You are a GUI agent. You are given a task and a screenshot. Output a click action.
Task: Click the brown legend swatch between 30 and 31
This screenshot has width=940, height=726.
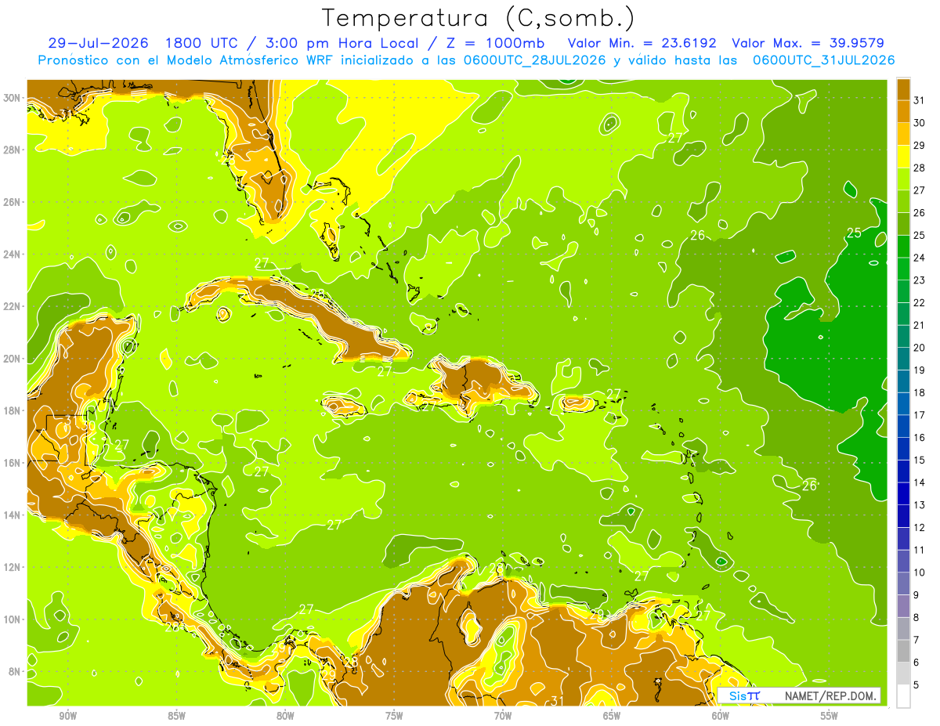[x=903, y=112]
